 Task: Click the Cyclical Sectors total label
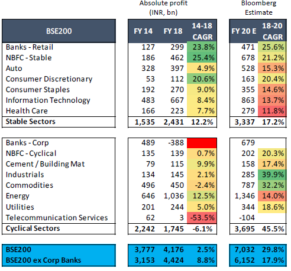(x=33, y=228)
